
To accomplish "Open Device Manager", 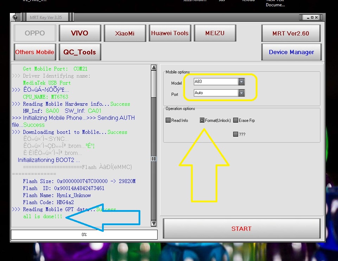I will click(292, 52).
